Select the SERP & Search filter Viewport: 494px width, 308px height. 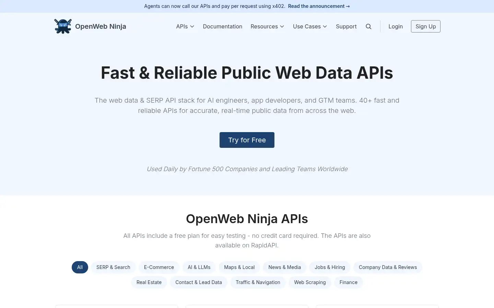point(113,267)
